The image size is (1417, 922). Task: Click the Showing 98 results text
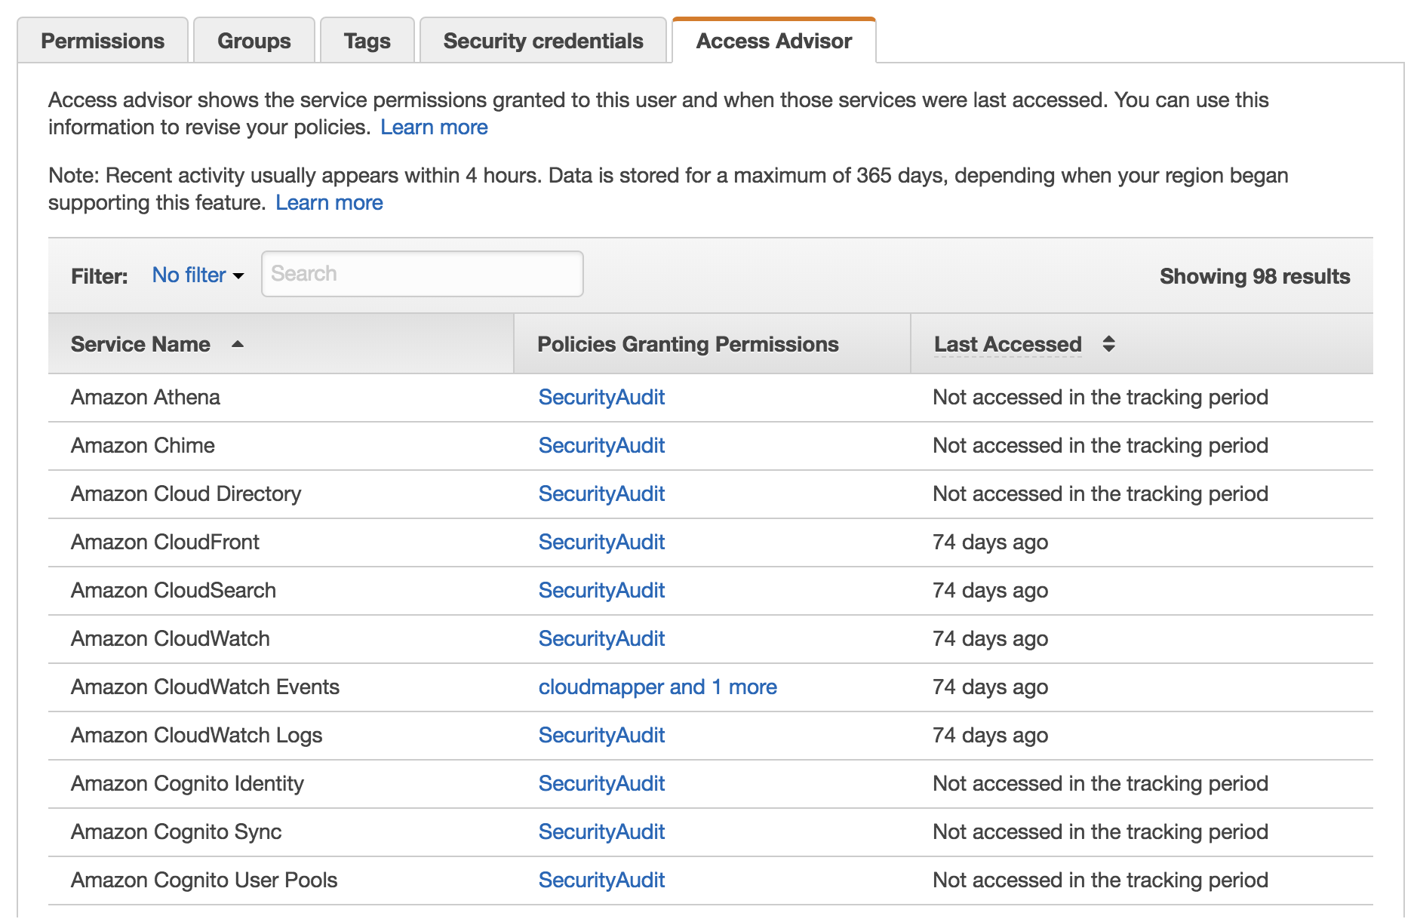pos(1255,277)
